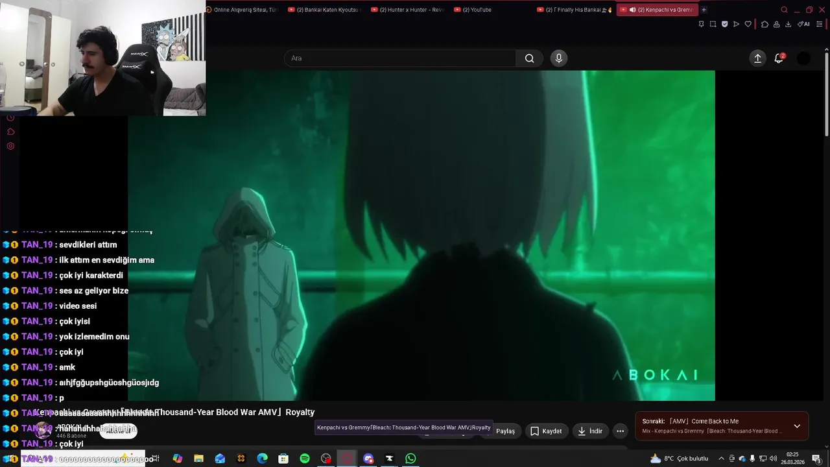This screenshot has width=830, height=467.
Task: Open CapCut from the taskbar
Action: [x=389, y=459]
